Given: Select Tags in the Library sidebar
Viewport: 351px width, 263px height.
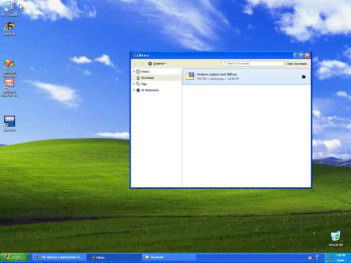Looking at the screenshot, I should click(144, 84).
